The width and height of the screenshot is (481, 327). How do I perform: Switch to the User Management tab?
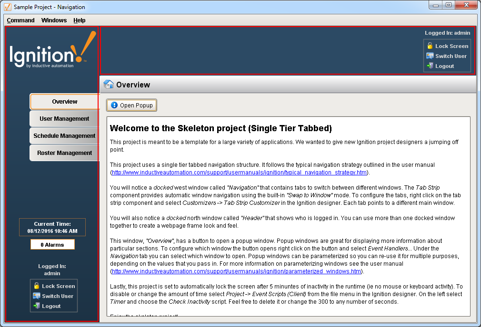[x=63, y=118]
